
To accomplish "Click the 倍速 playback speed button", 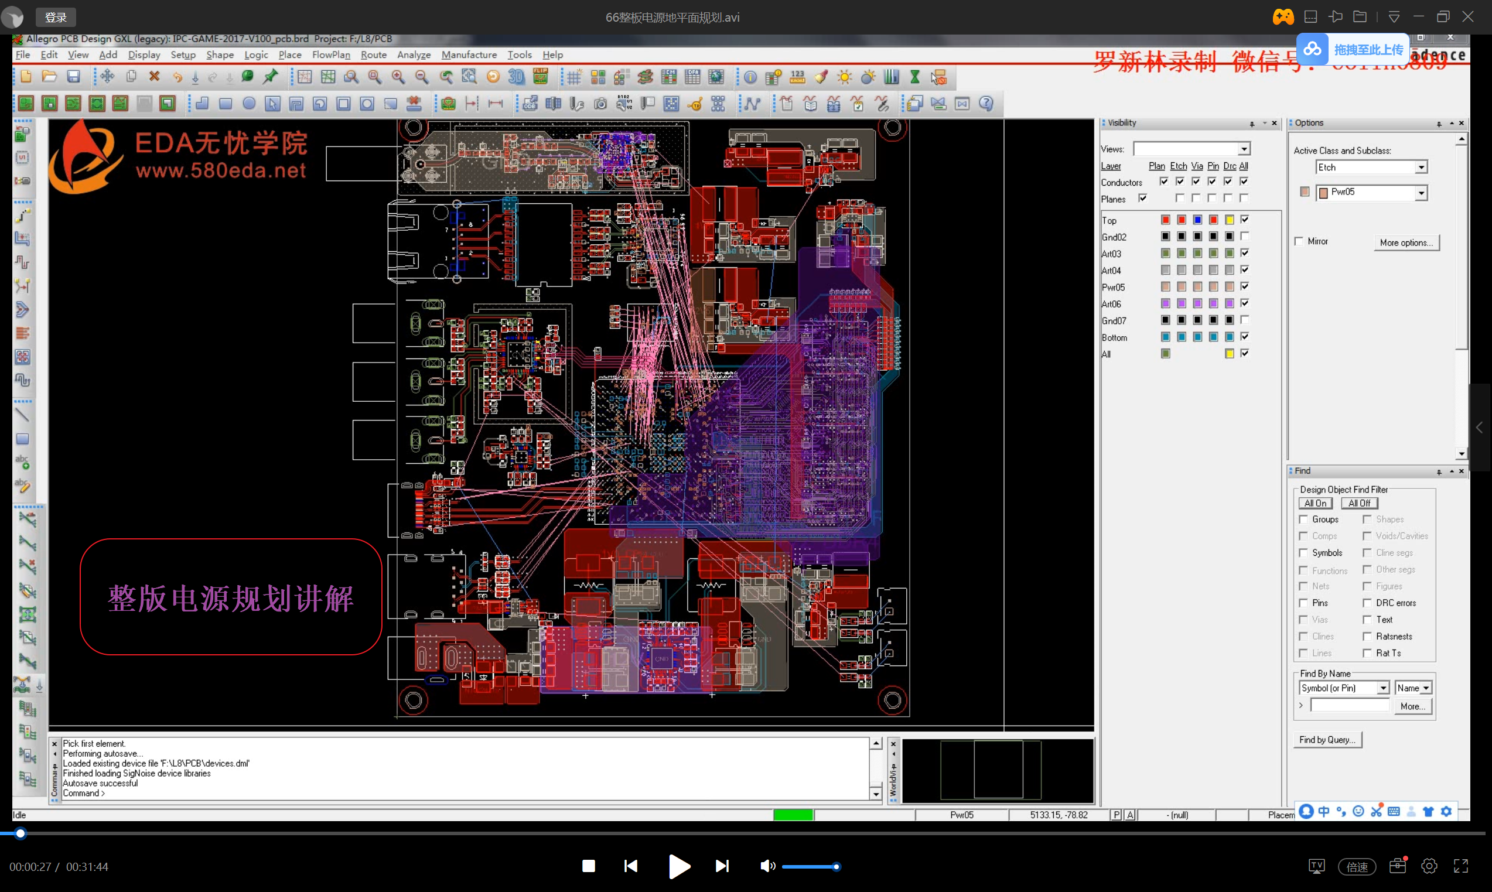I will pyautogui.click(x=1357, y=866).
